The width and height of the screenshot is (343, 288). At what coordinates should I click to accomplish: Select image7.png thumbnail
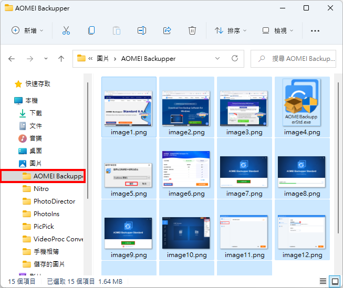[244, 168]
